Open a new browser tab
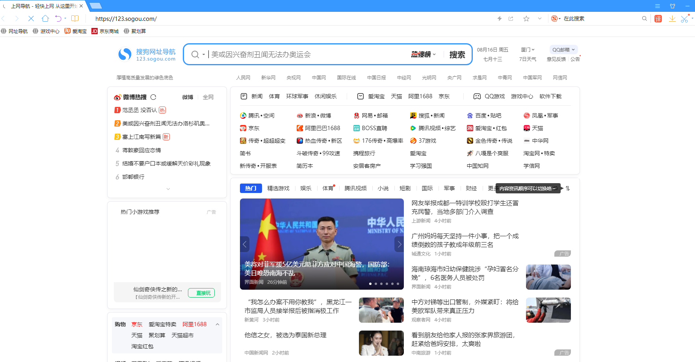This screenshot has height=362, width=695. click(96, 6)
